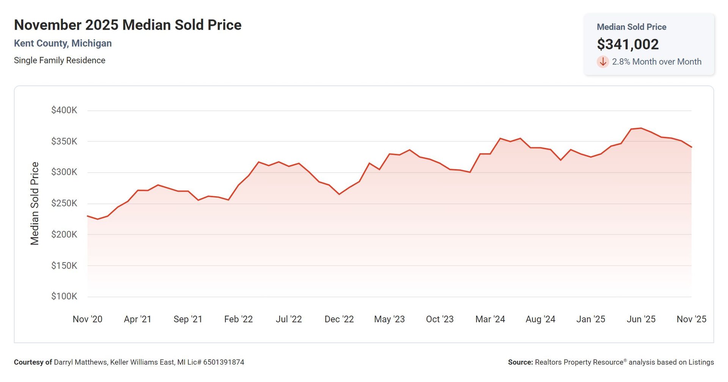The image size is (728, 382).
Task: Select the Apr '21 x-axis marker
Action: coord(138,319)
